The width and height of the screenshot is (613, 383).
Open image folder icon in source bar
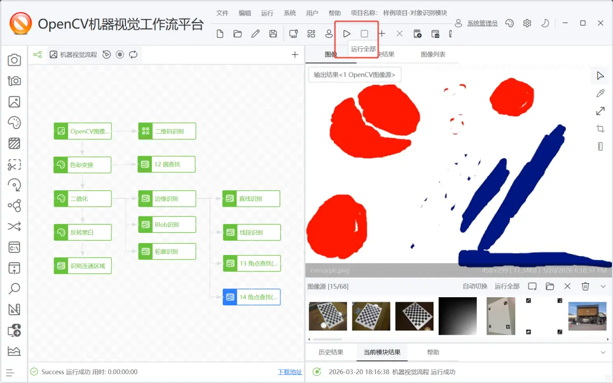click(550, 286)
